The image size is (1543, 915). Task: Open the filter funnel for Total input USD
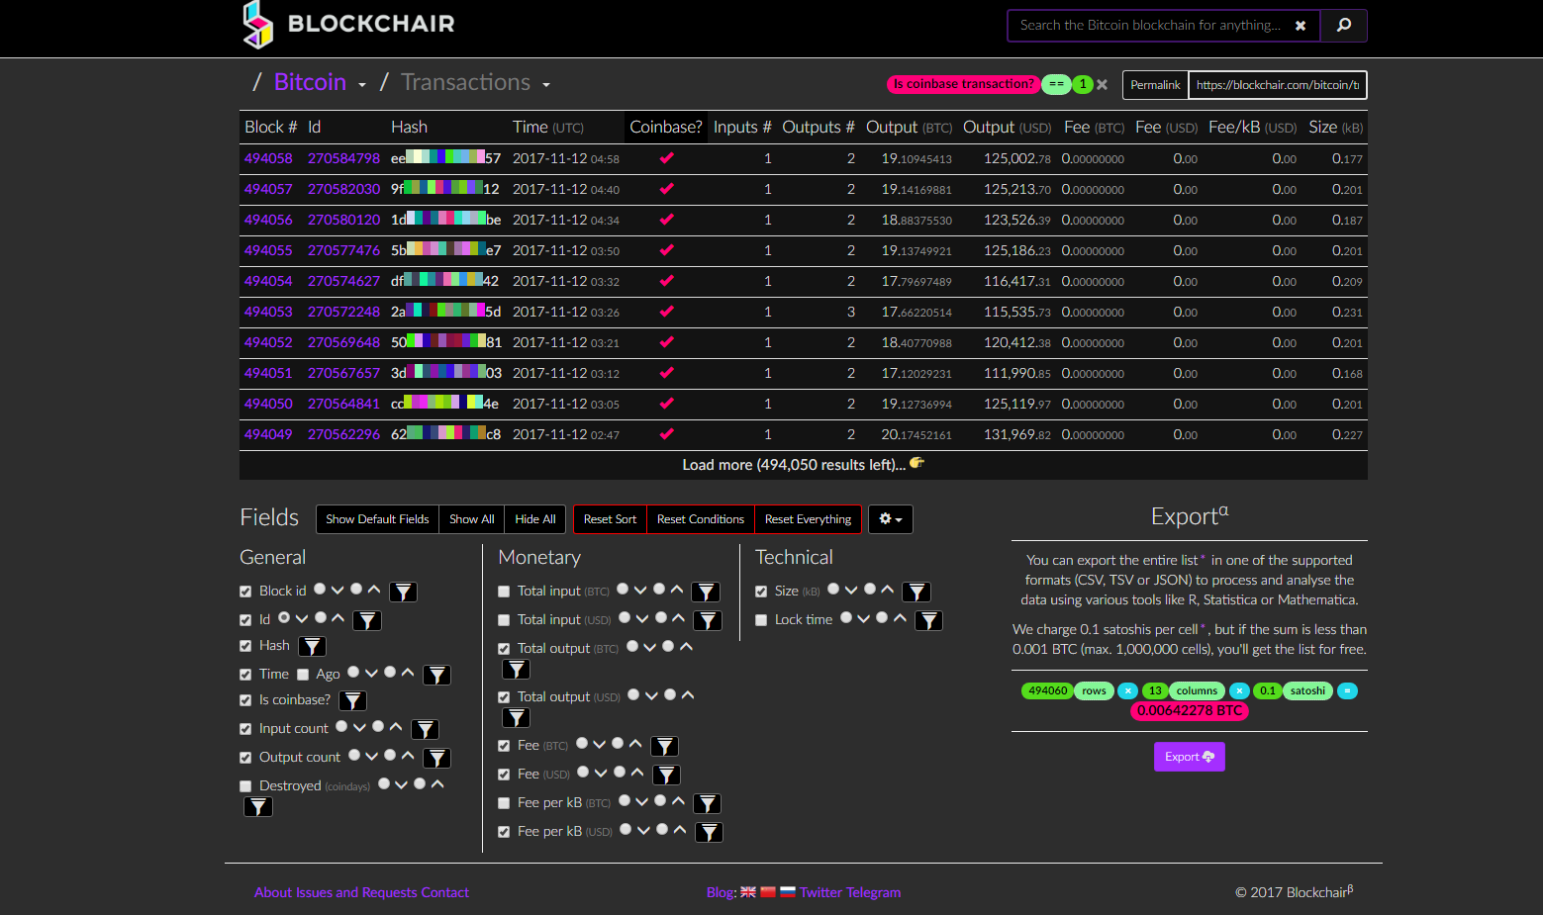coord(707,621)
